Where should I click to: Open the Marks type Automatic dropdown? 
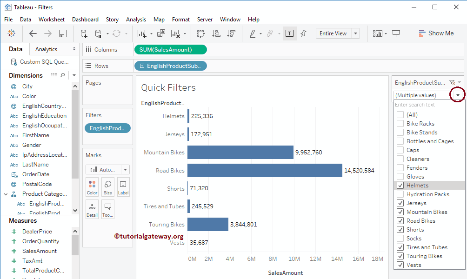(x=126, y=169)
